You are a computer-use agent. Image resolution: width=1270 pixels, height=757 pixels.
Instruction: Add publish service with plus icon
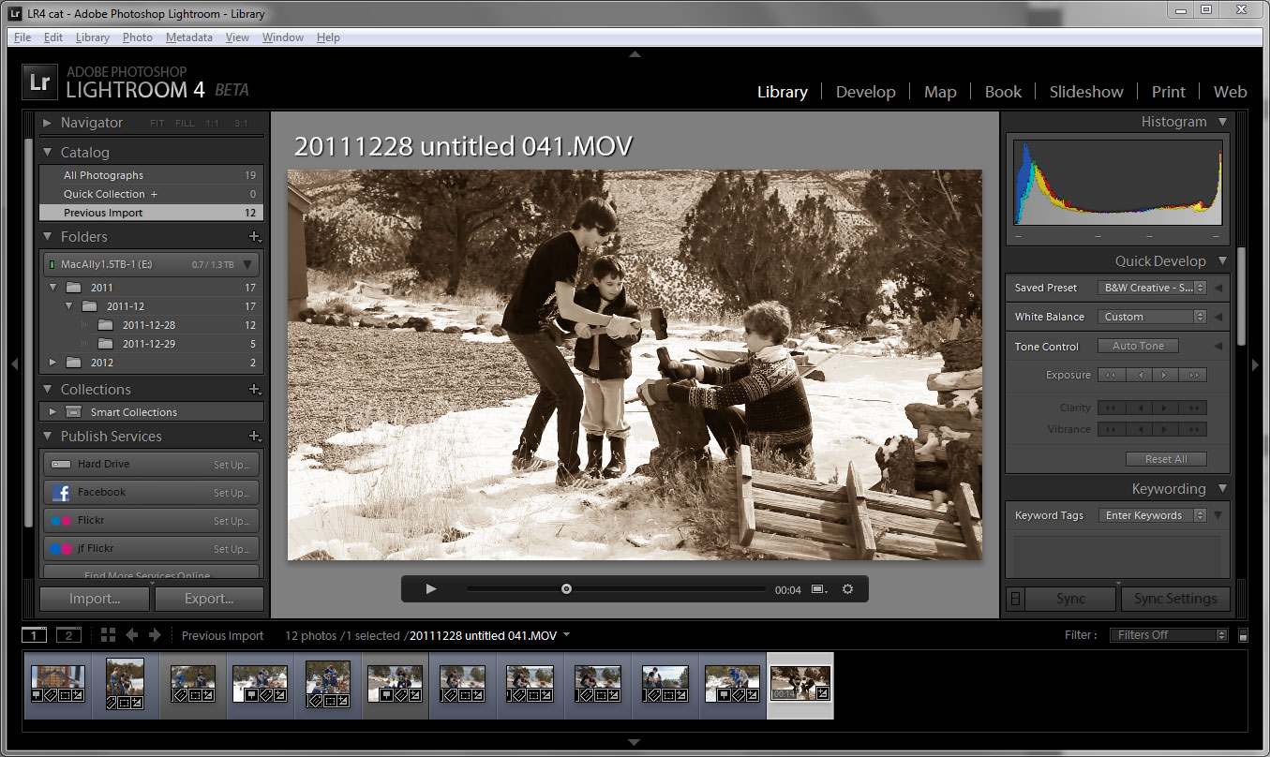[254, 437]
